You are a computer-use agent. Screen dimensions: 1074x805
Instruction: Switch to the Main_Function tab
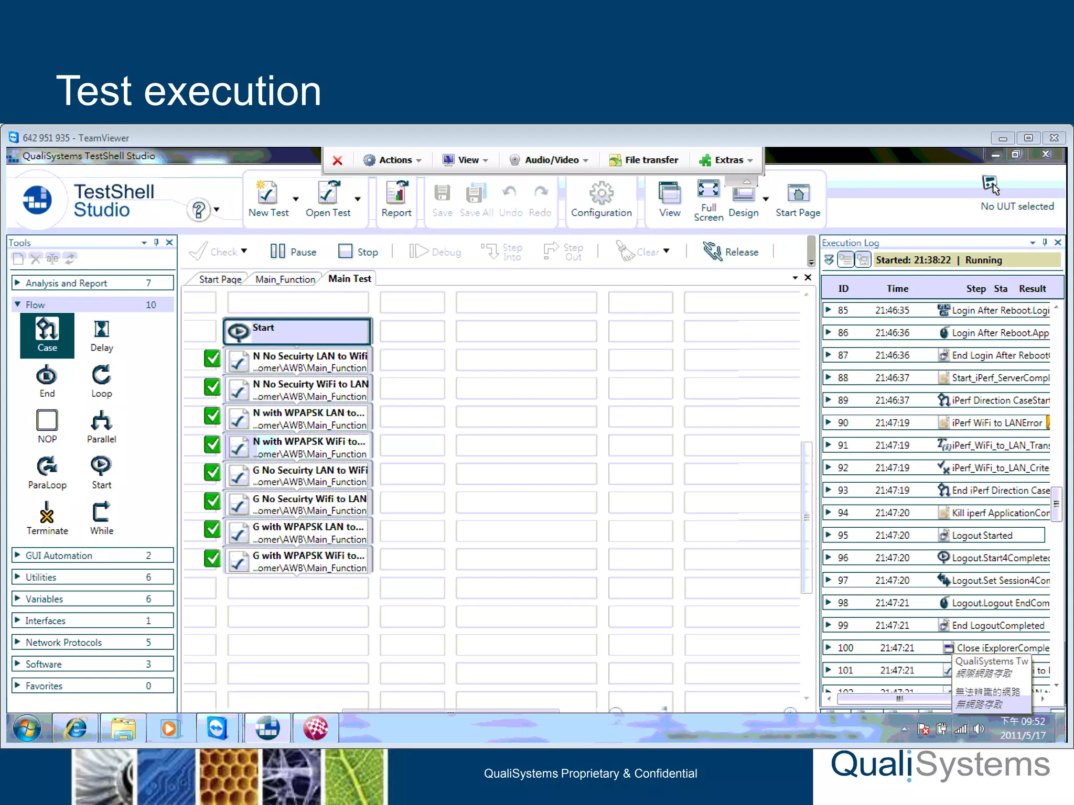285,279
